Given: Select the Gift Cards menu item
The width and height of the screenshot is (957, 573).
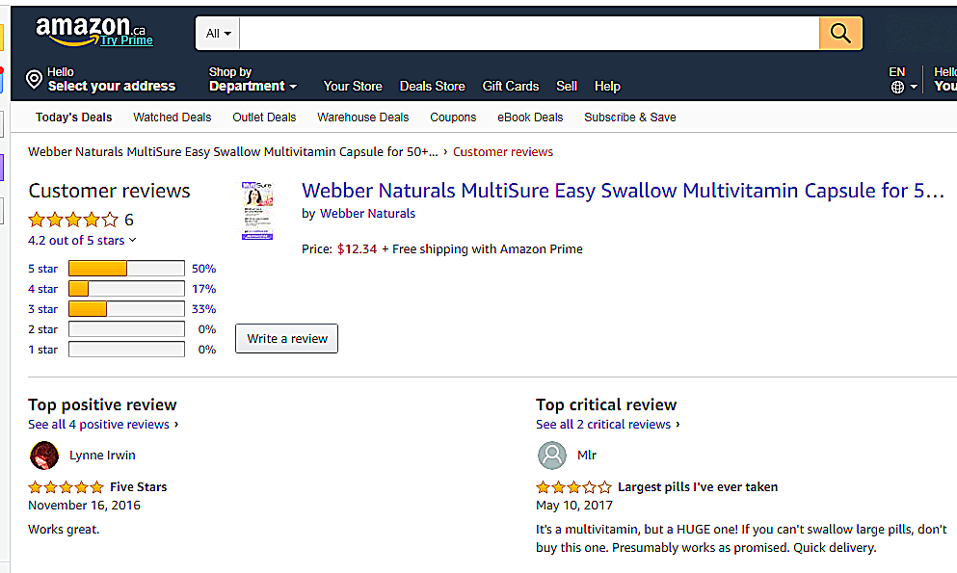Looking at the screenshot, I should point(511,86).
